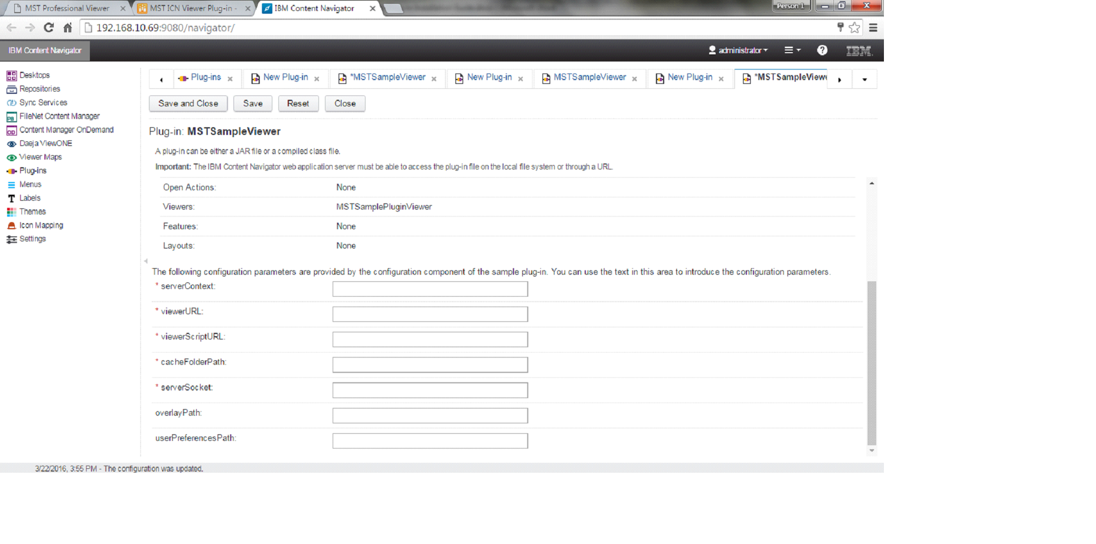The width and height of the screenshot is (1096, 544).
Task: Focus the serverContext input field
Action: [430, 289]
